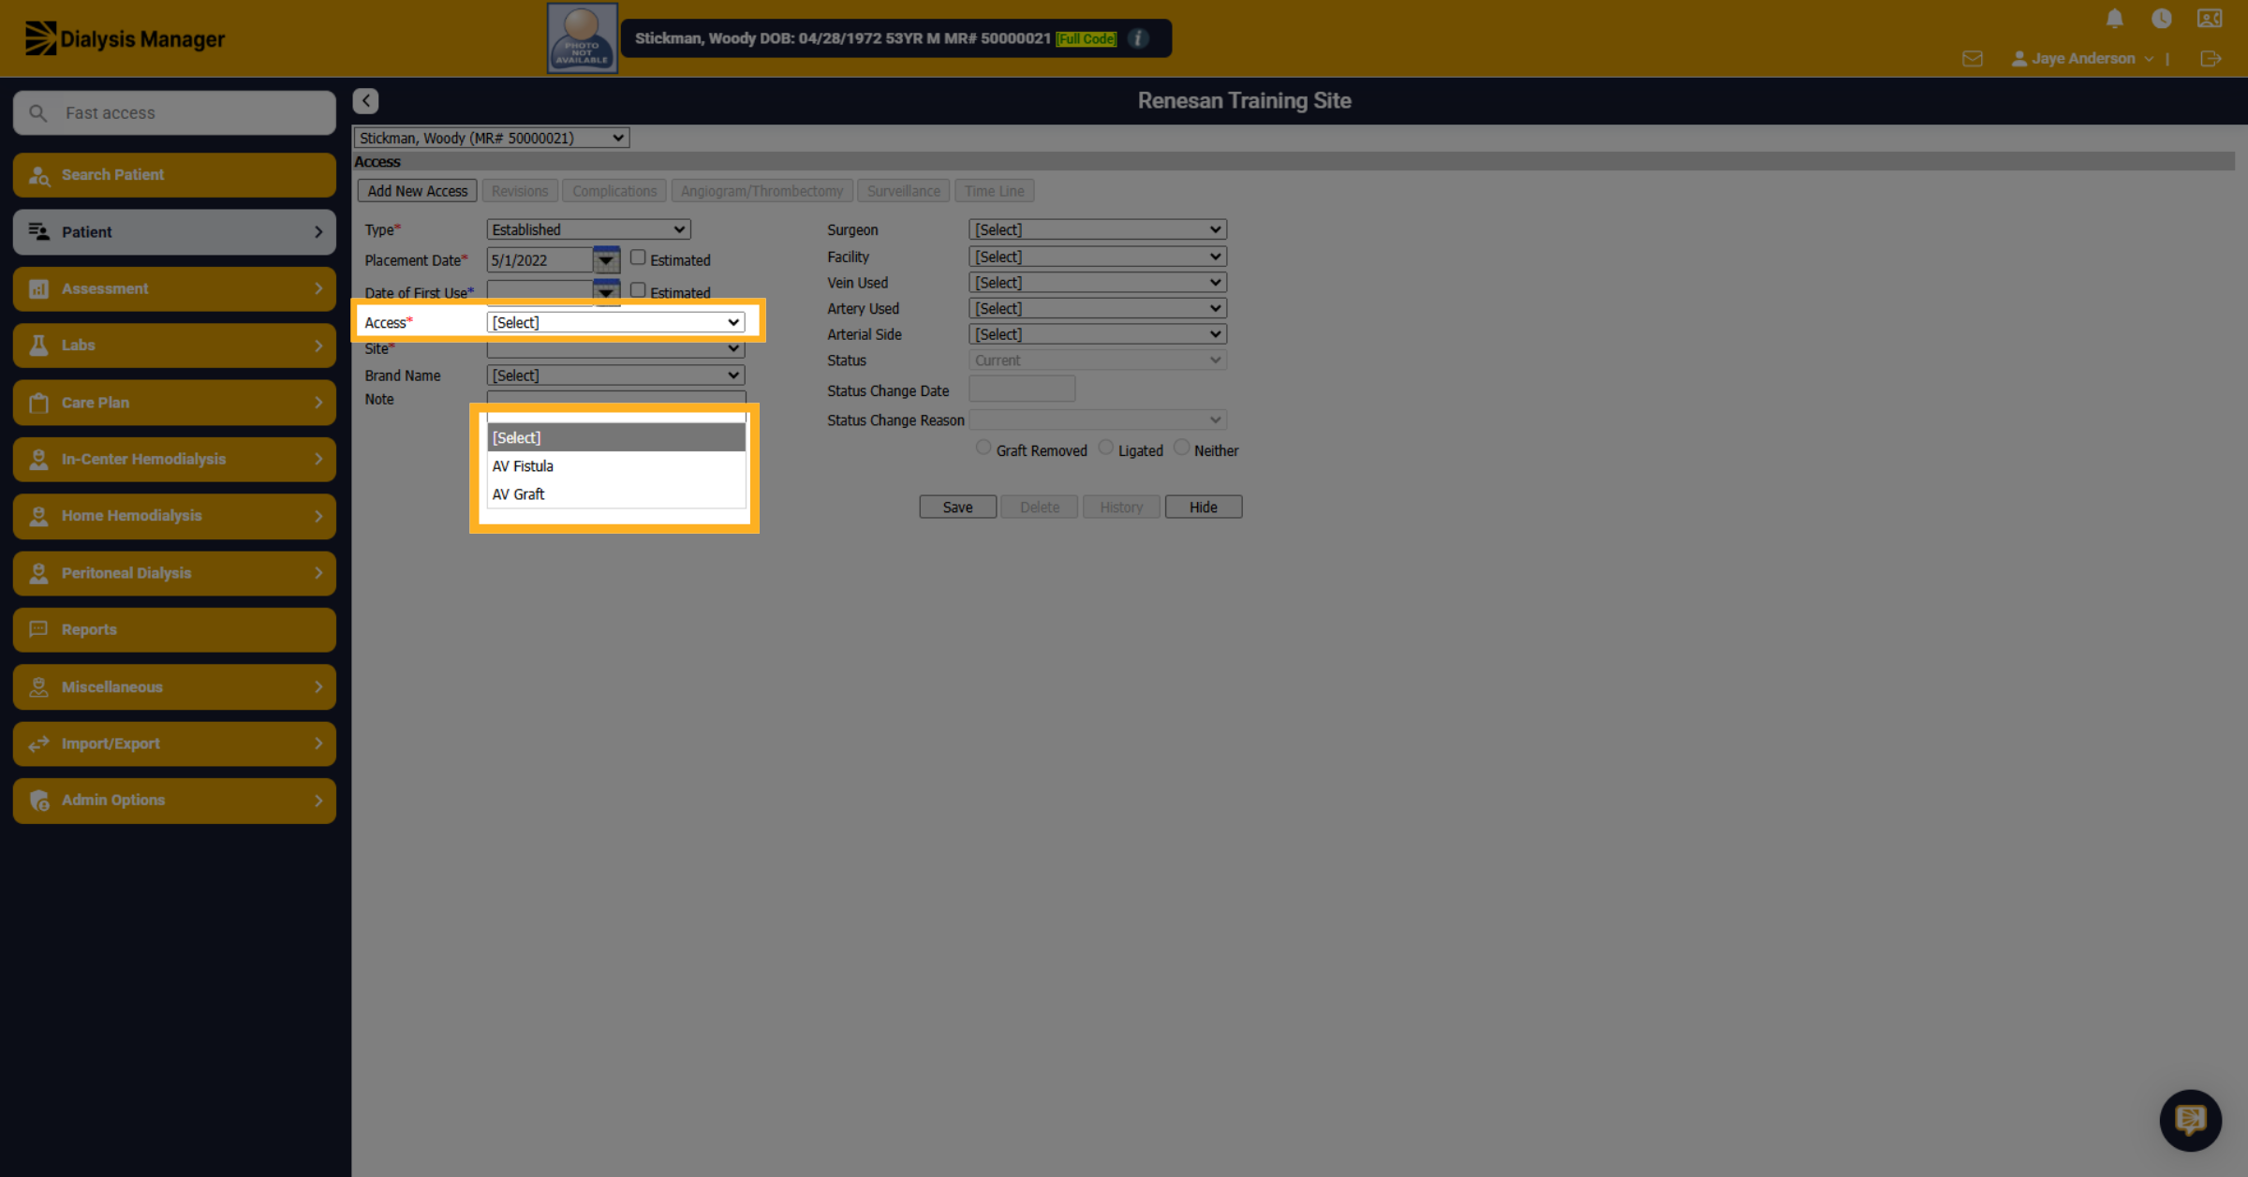Choose AV Graft from the list
This screenshot has height=1177, width=2248.
[x=615, y=494]
